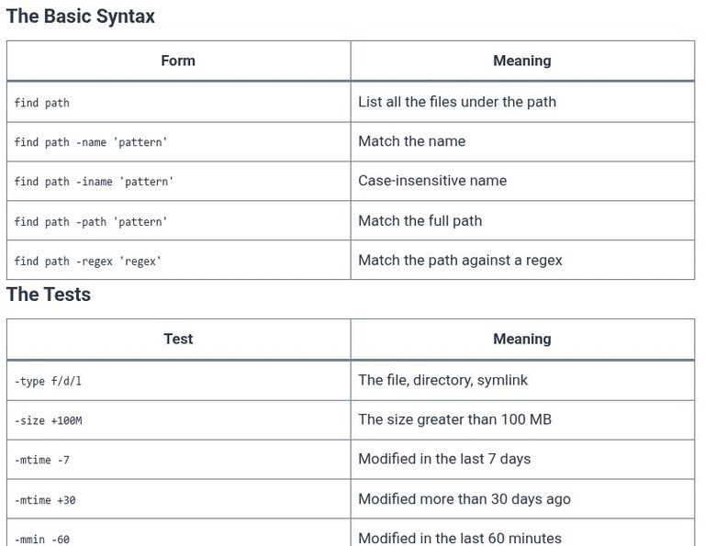This screenshot has width=705, height=546.
Task: Click the 'find path' code cell
Action: [42, 103]
